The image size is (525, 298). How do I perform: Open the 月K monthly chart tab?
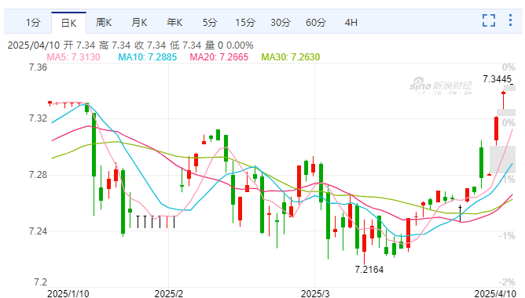(139, 23)
